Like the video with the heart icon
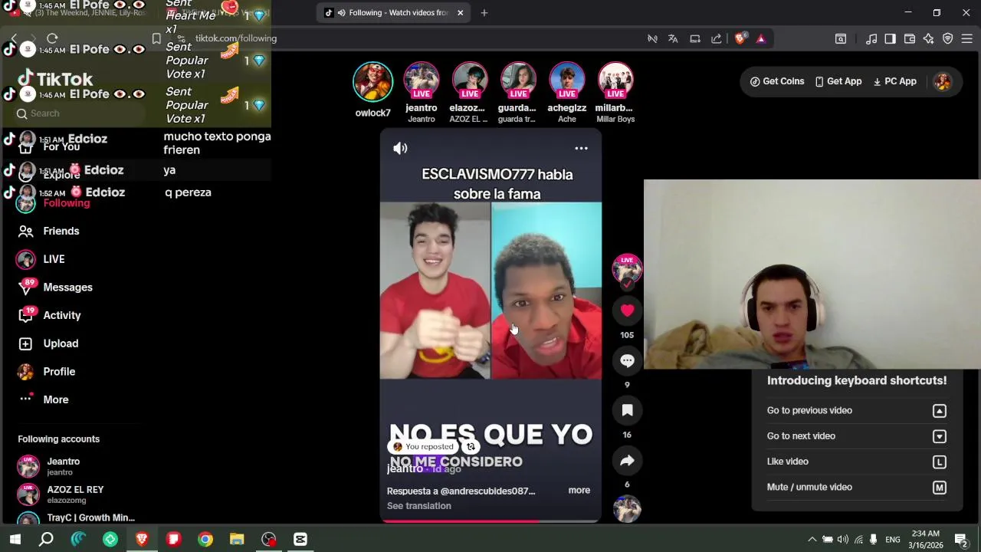 pyautogui.click(x=627, y=310)
